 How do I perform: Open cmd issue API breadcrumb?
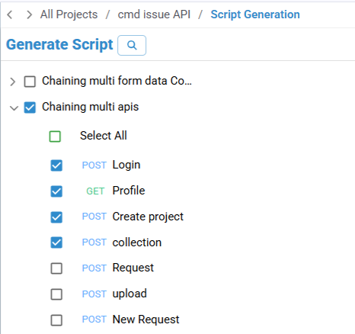[154, 14]
